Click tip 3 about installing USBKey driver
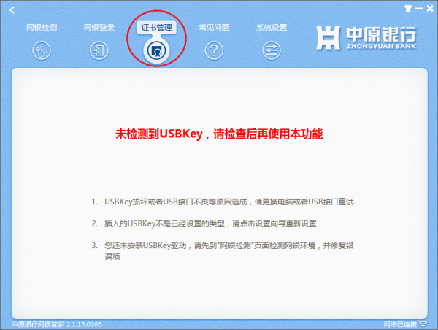The height and width of the screenshot is (330, 438). [x=223, y=251]
